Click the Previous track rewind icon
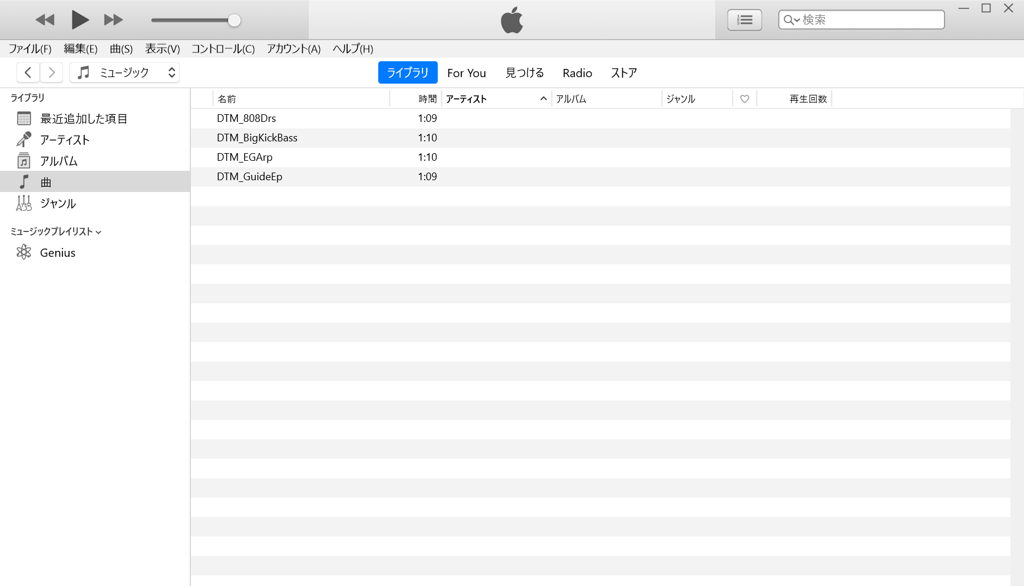1024x586 pixels. (45, 20)
